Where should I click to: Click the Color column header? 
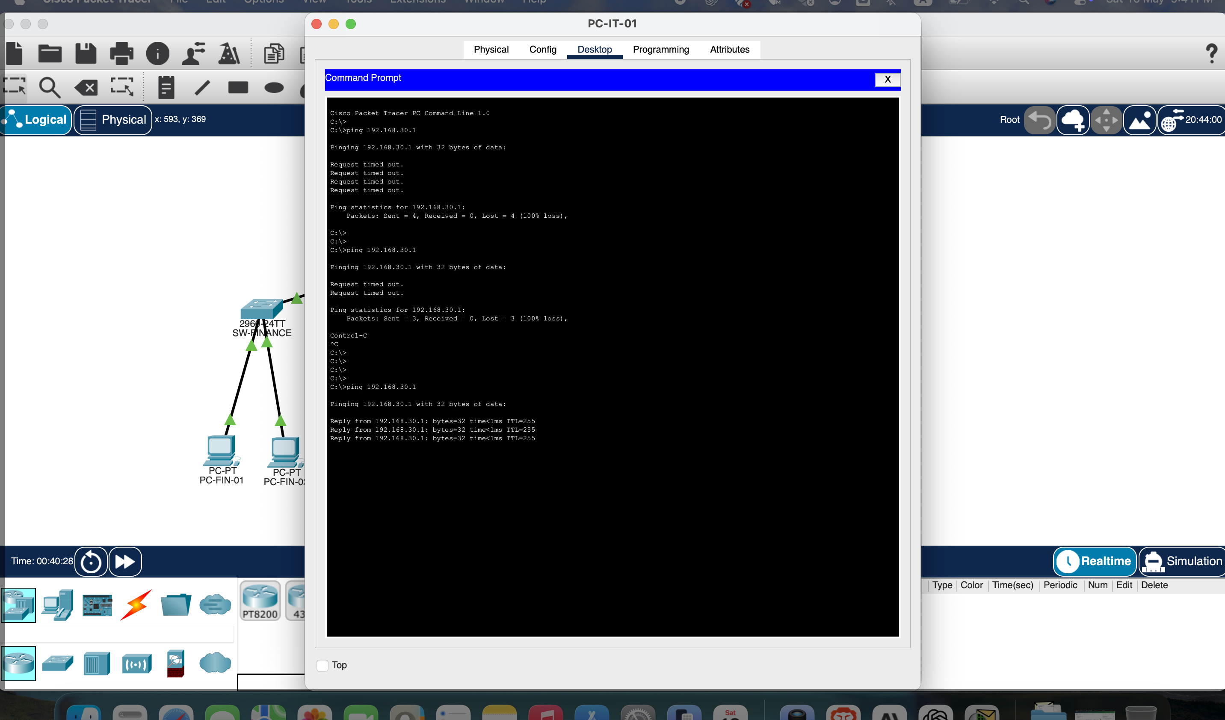click(x=971, y=585)
